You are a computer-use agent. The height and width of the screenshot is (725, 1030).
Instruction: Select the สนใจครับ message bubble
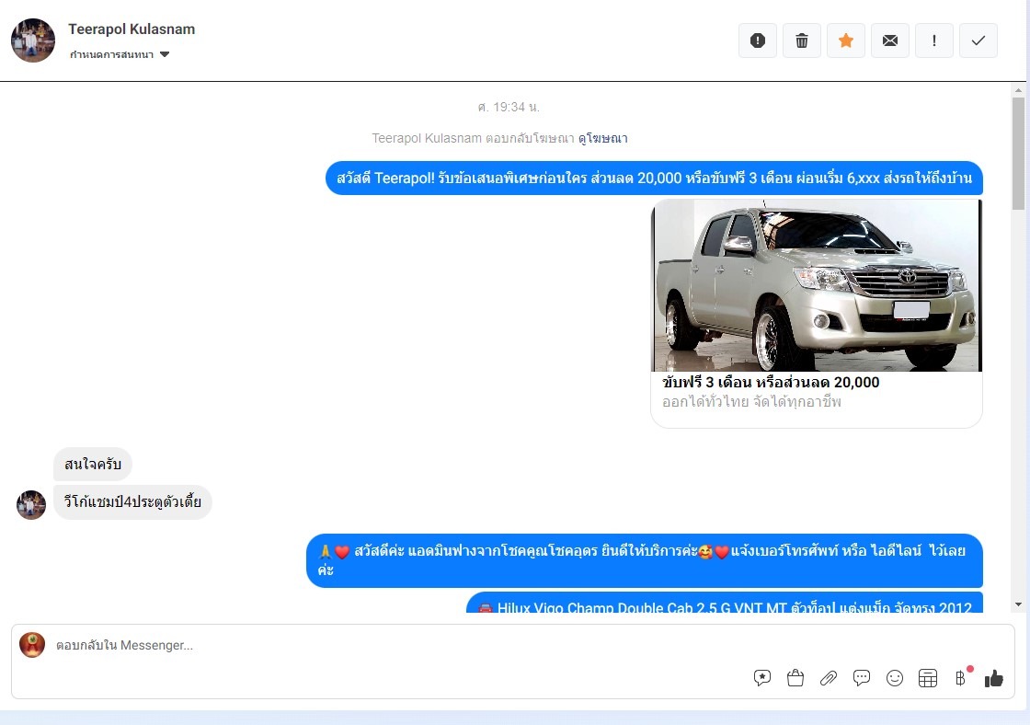click(x=93, y=464)
